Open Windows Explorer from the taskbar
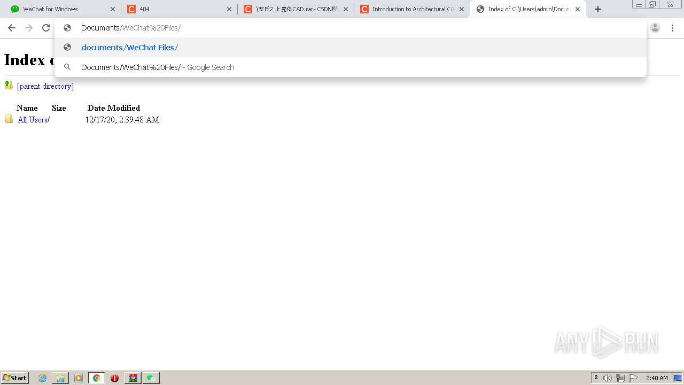684x385 pixels. point(60,378)
